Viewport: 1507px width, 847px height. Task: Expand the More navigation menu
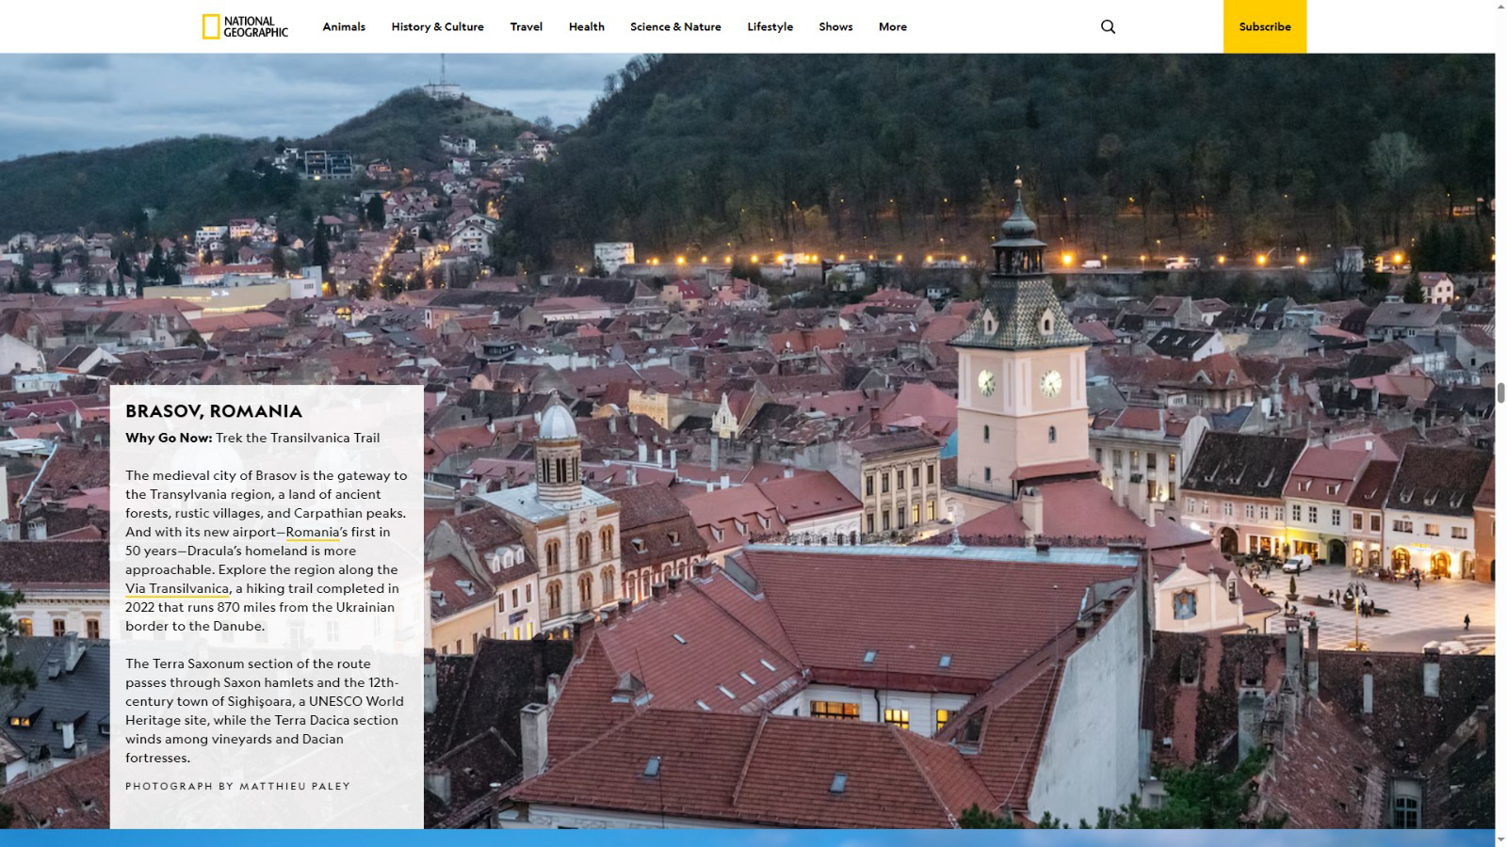pyautogui.click(x=892, y=26)
